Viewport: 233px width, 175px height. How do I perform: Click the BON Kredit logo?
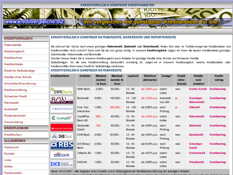62,100
